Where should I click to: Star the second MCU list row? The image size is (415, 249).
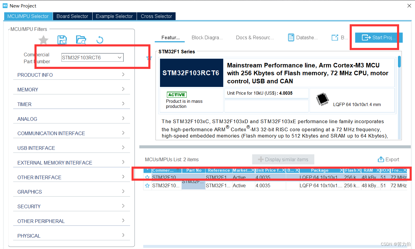147,185
